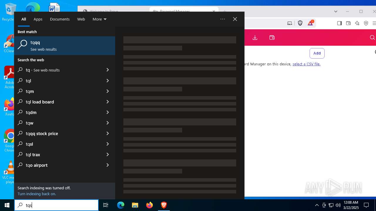Switch to Apps search filter
Viewport: 376px width, 211px height.
coord(38,19)
